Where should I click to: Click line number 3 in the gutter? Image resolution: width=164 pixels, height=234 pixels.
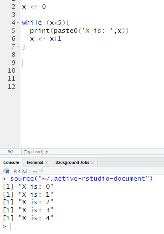pos(13,14)
